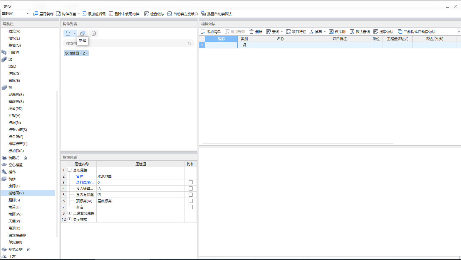Select 踢脚(S) in navigation
The width and height of the screenshot is (461, 260).
[x=14, y=200]
